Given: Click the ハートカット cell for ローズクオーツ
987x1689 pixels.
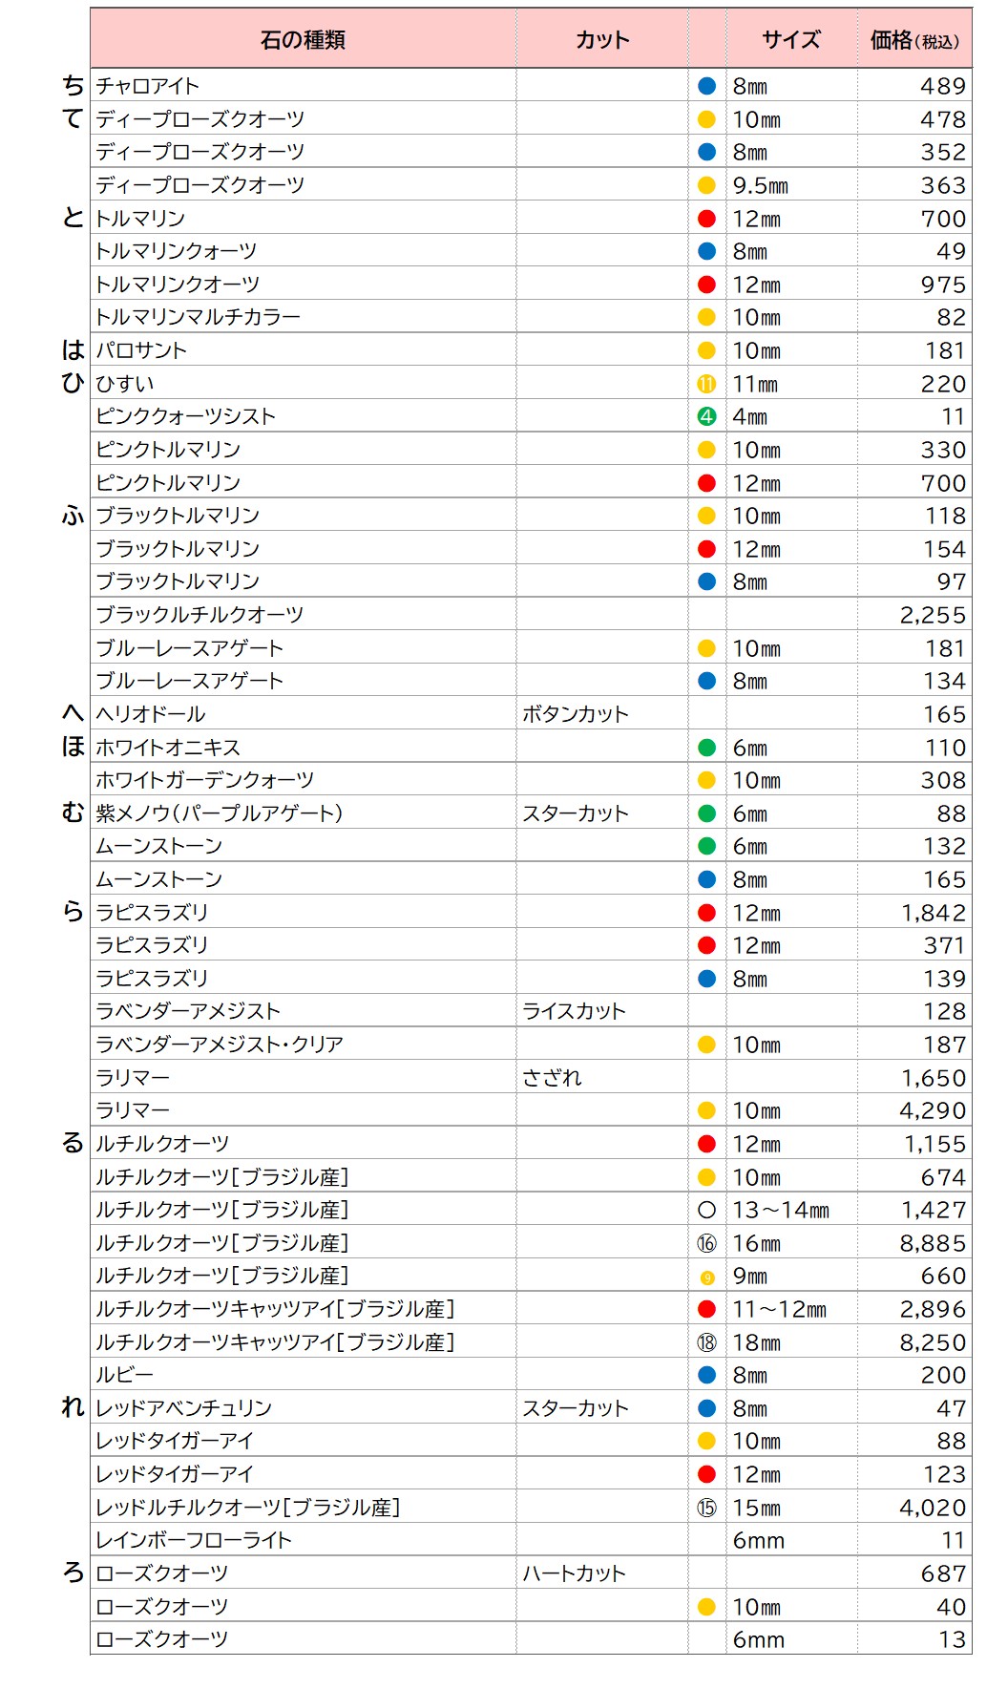Looking at the screenshot, I should pos(574,1573).
